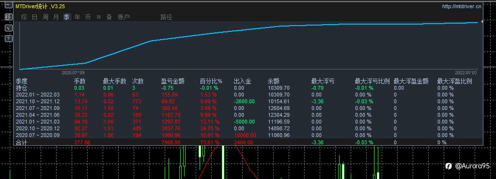Click the 2020.07*09 chart start date label
This screenshot has width=496, height=179.
(x=73, y=72)
